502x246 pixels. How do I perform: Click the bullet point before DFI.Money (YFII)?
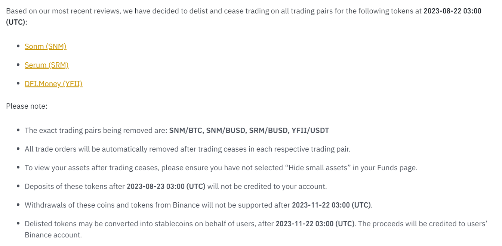[18, 84]
